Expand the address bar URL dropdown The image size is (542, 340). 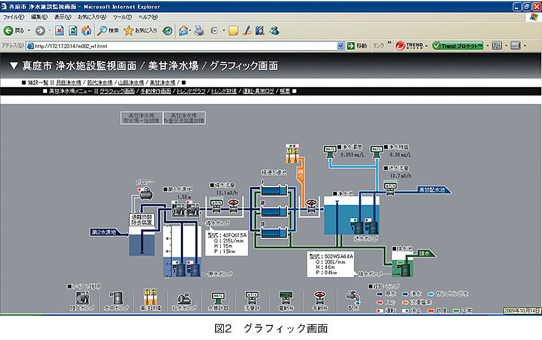341,46
